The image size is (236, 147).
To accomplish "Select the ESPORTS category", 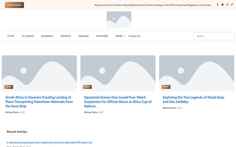I will coord(66,36).
